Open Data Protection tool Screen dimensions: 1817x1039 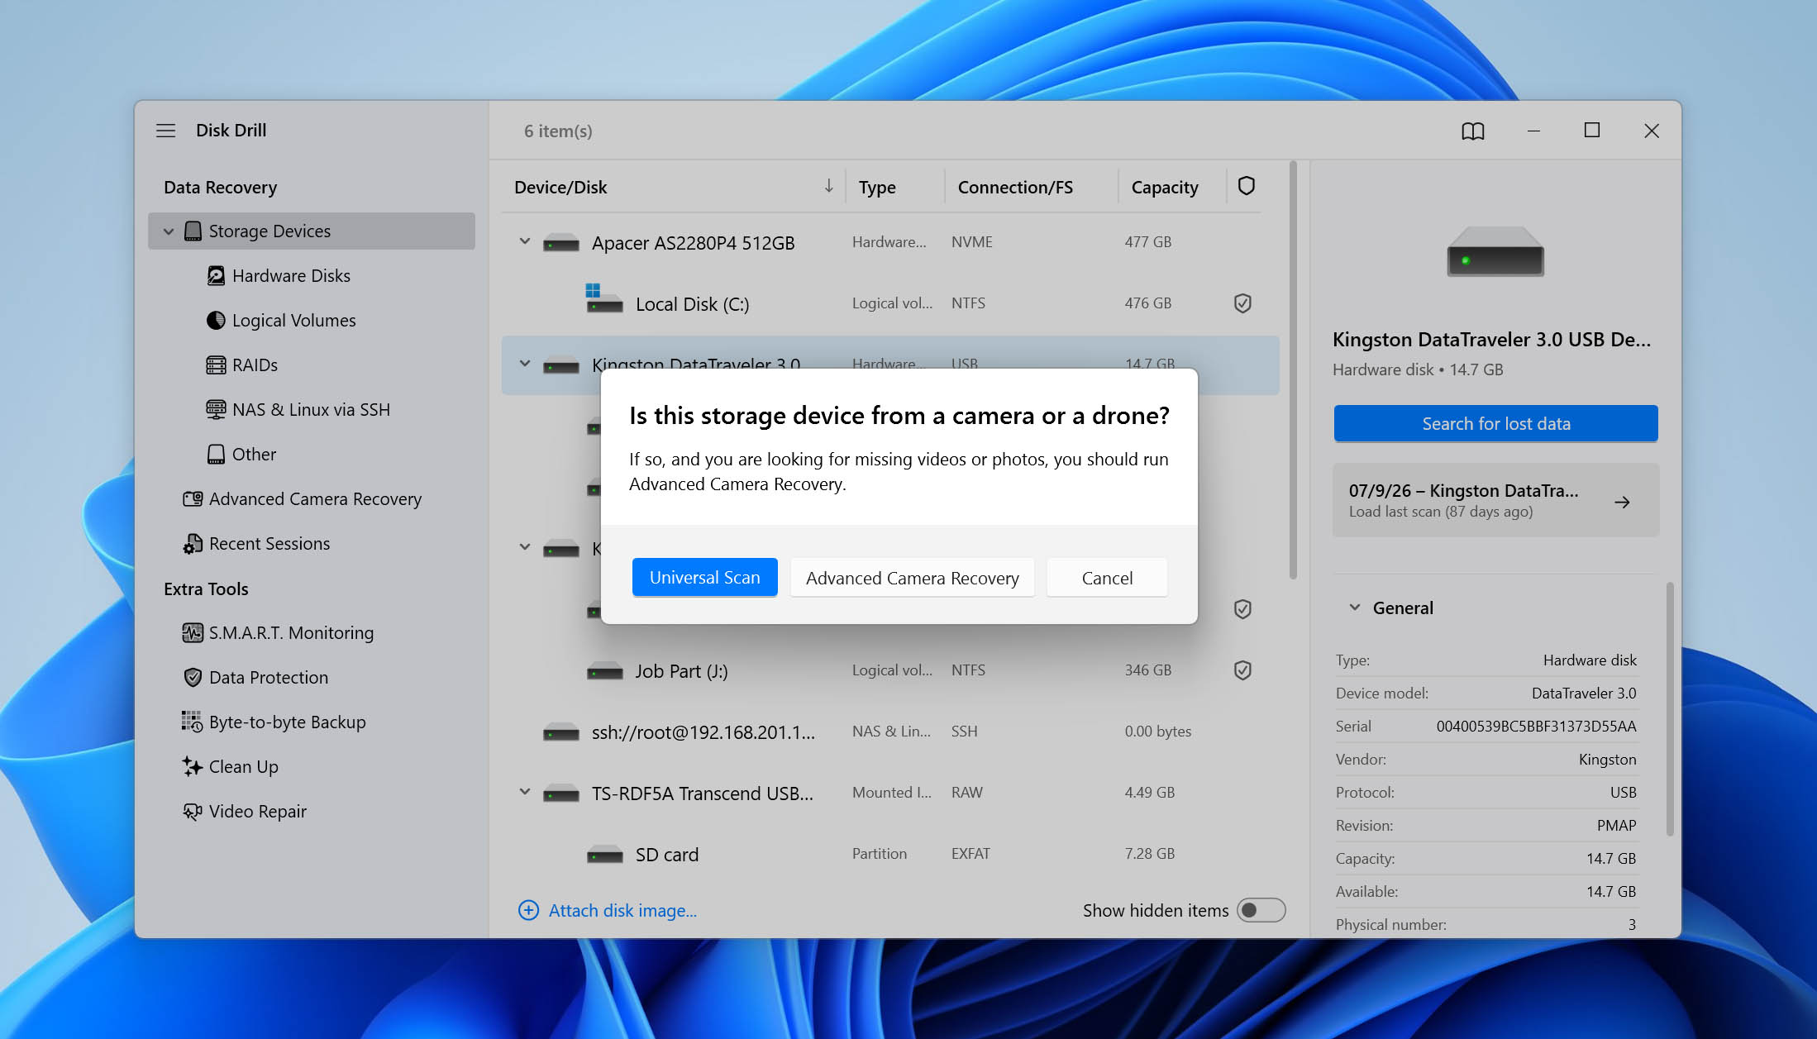click(268, 678)
